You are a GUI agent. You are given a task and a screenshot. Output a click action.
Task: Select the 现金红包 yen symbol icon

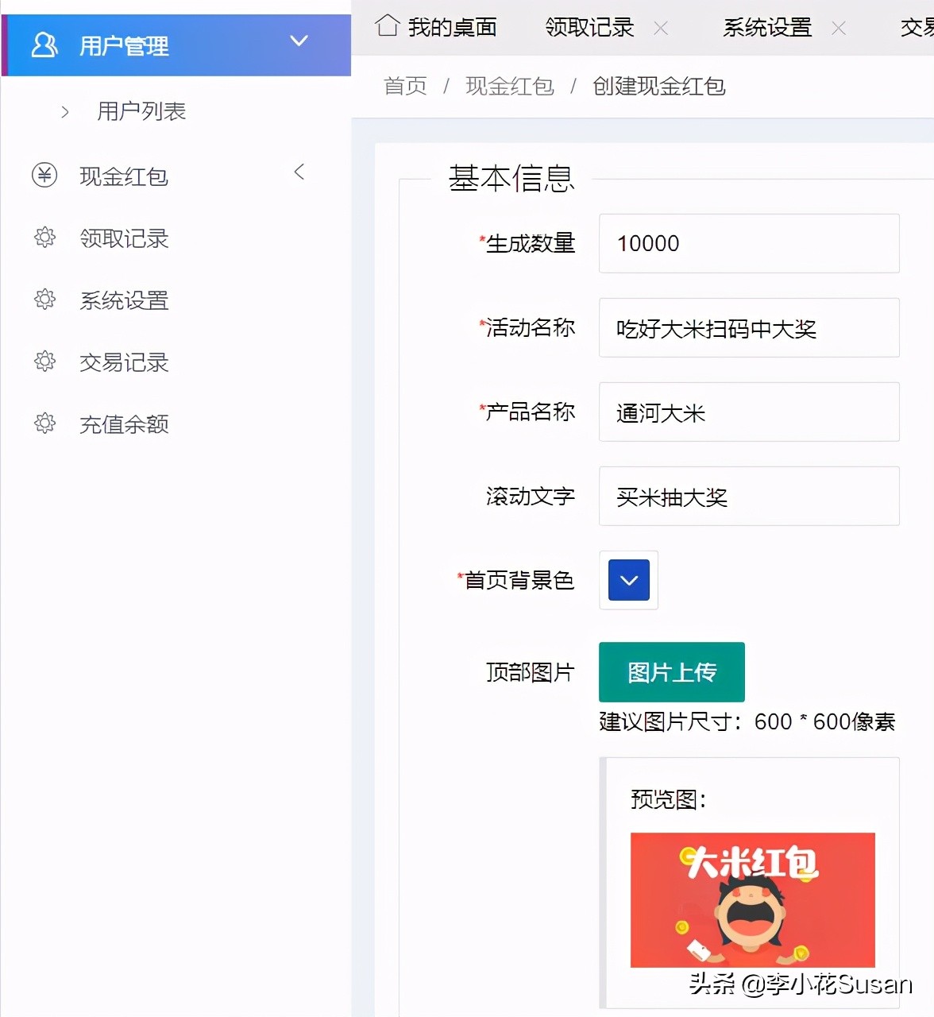coord(44,175)
